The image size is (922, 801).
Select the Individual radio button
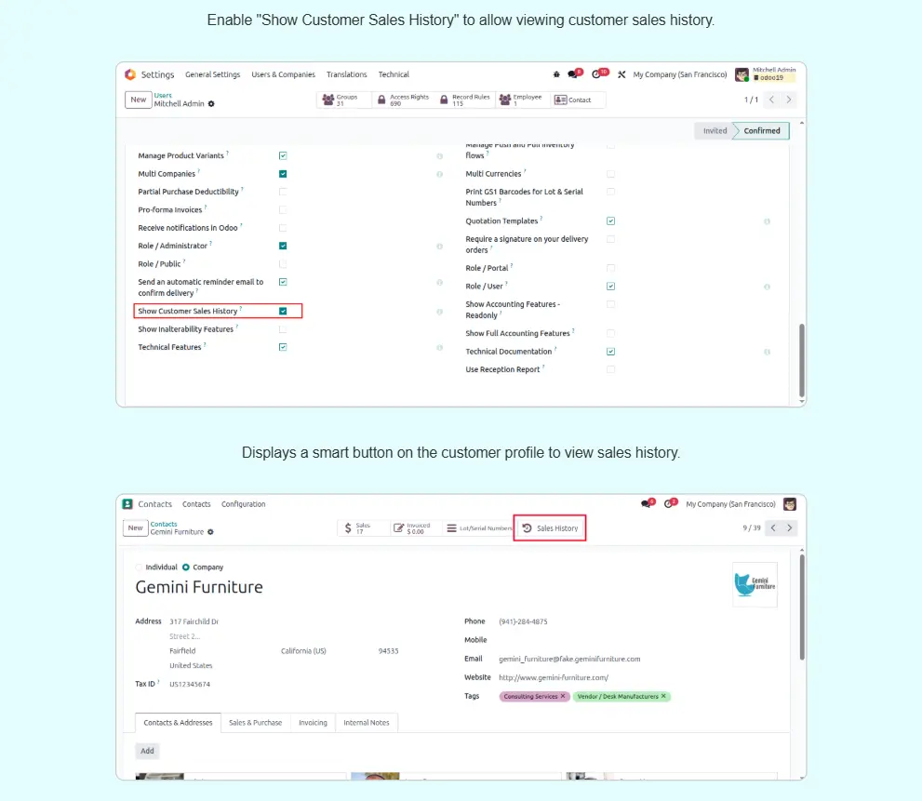click(x=140, y=567)
